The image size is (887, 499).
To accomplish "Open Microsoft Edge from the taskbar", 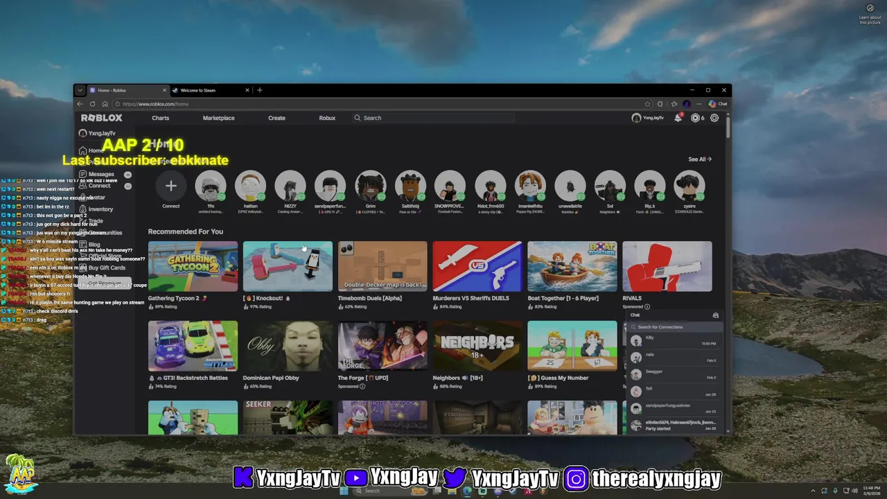I will click(x=467, y=491).
